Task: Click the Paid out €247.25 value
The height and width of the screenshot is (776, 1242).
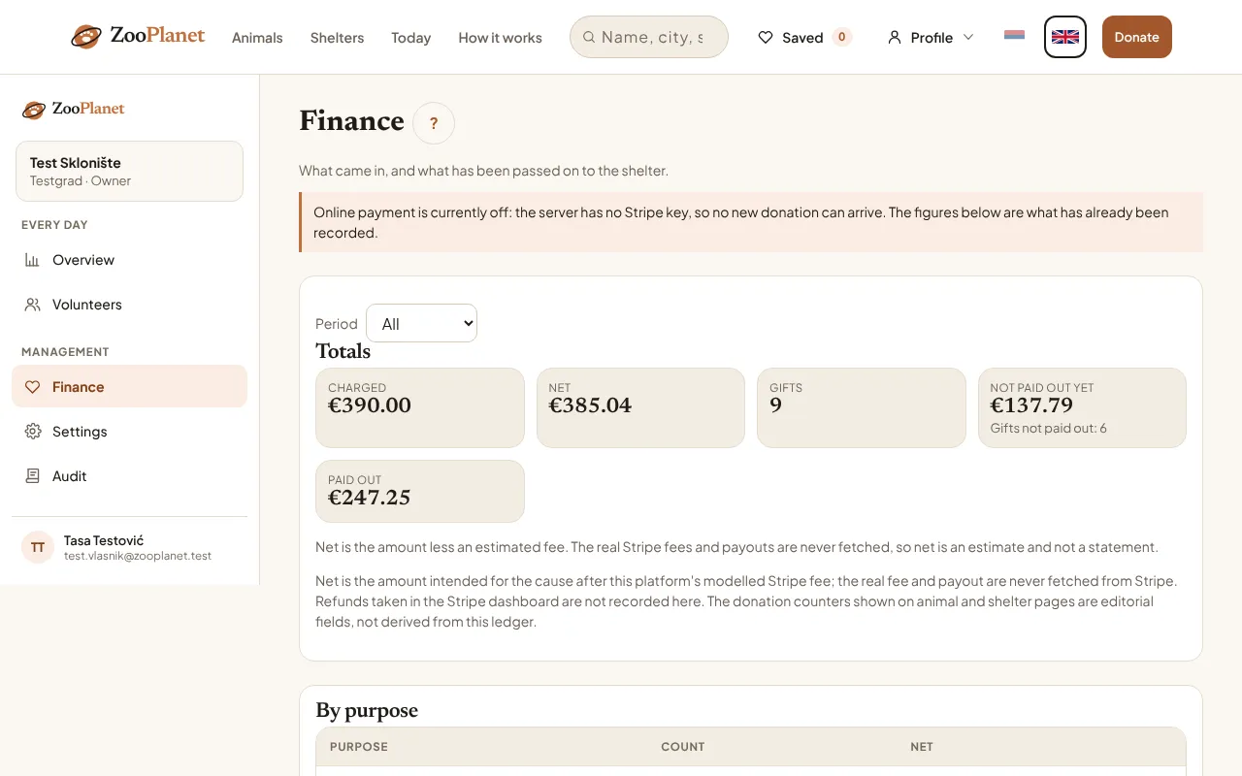Action: [x=370, y=498]
